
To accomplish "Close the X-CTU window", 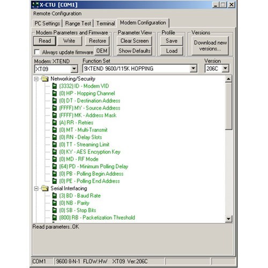I will pos(232,5).
